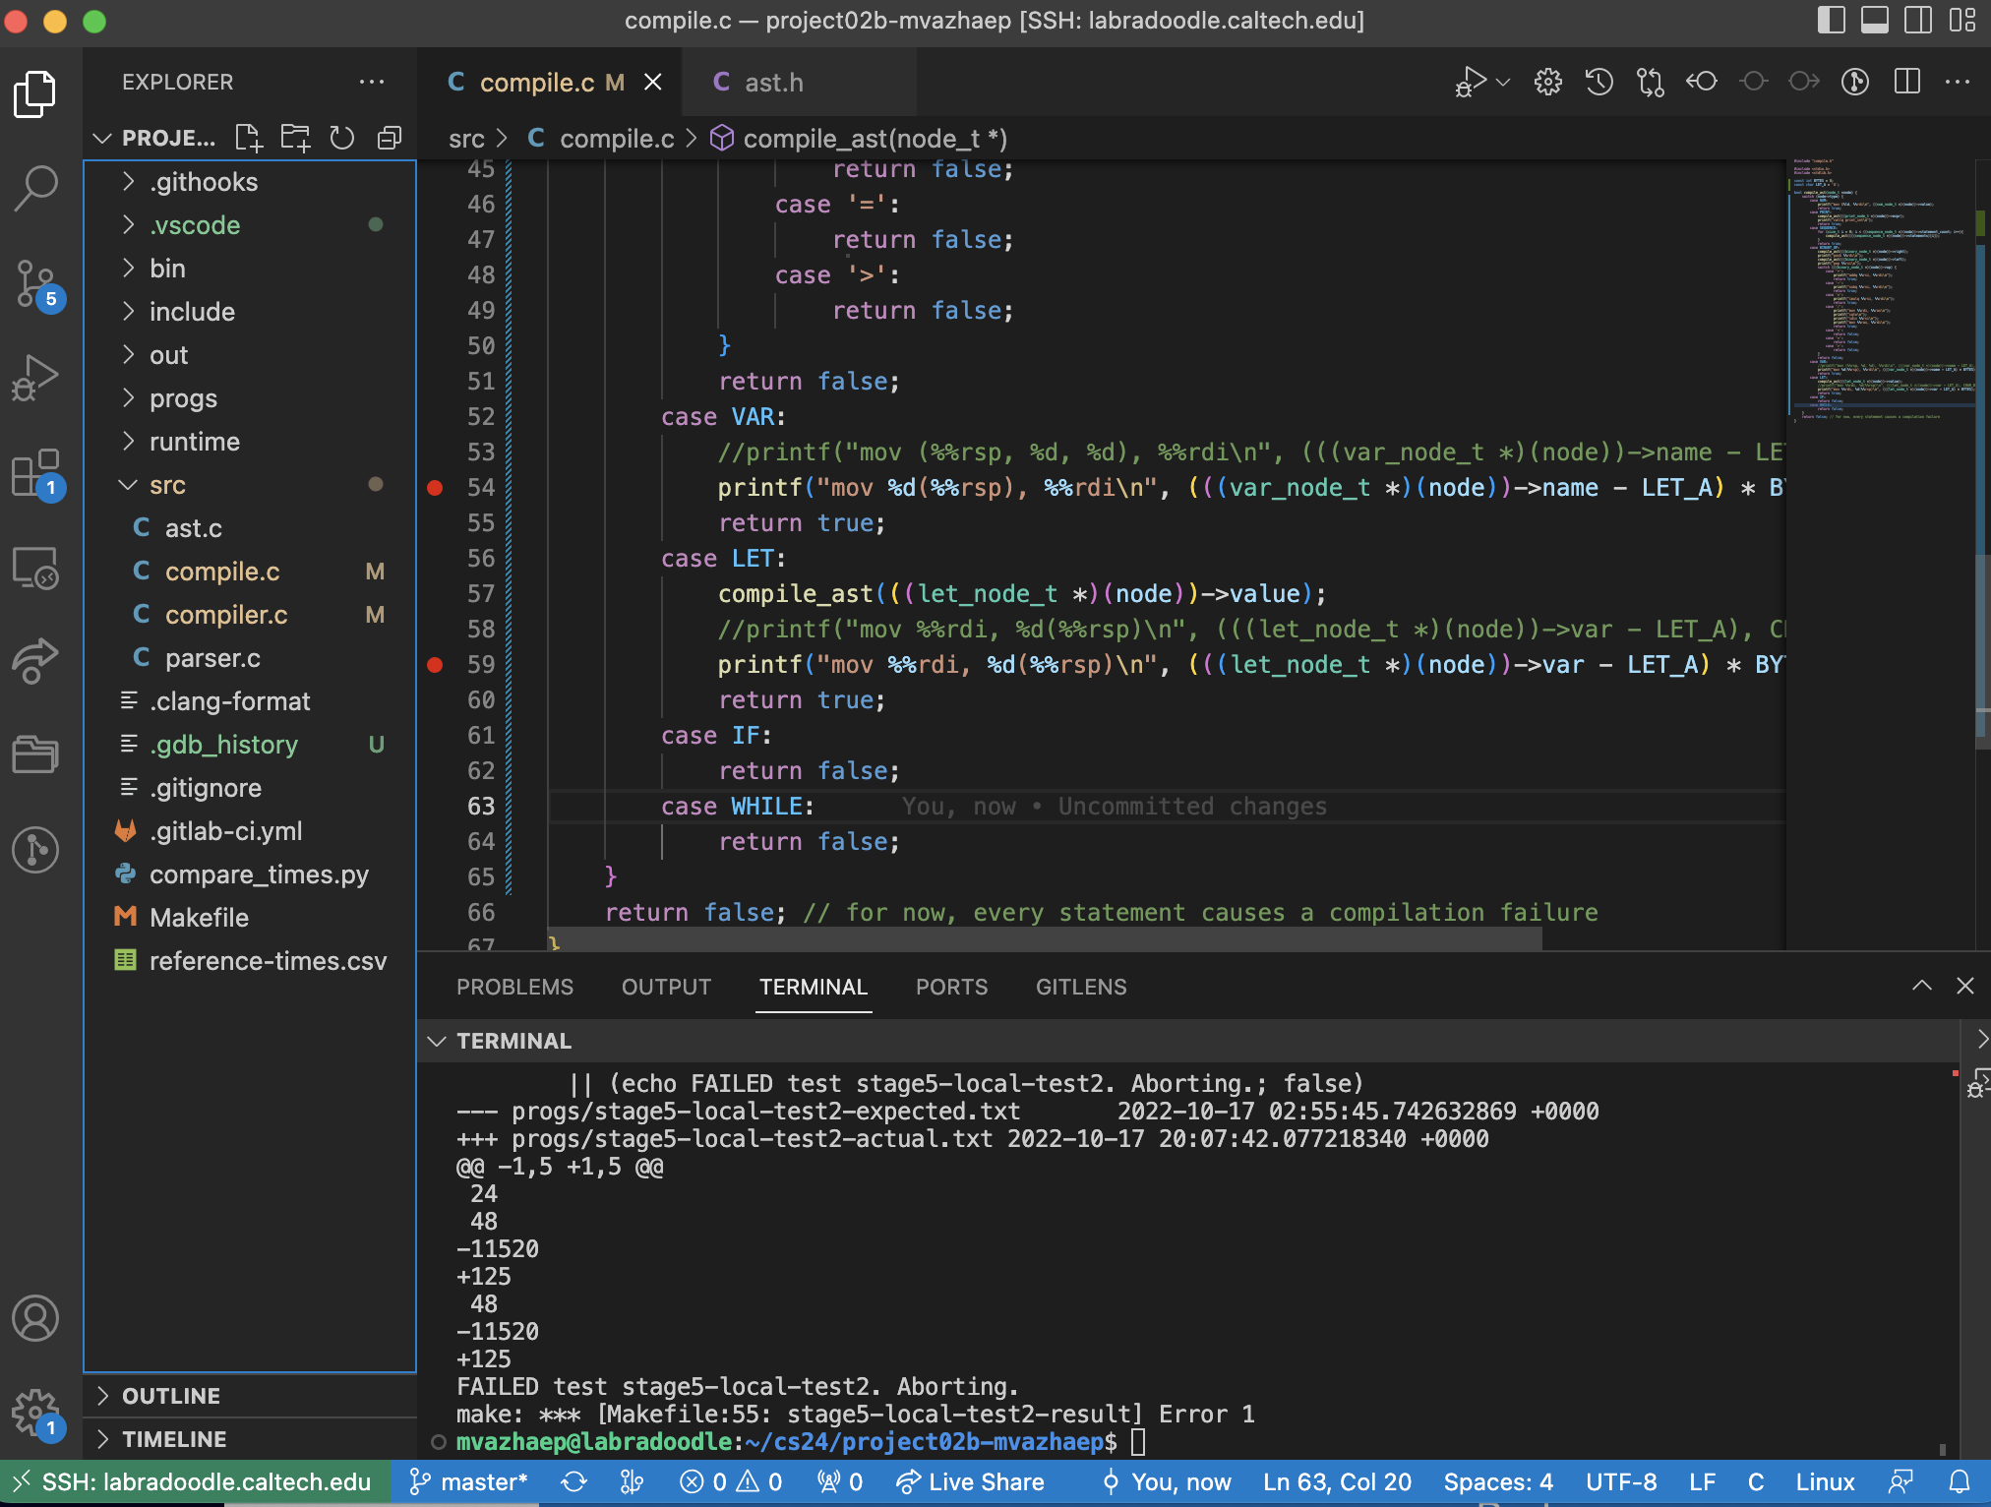The height and width of the screenshot is (1507, 1991).
Task: Open the Run and Debug view
Action: pyautogui.click(x=36, y=378)
